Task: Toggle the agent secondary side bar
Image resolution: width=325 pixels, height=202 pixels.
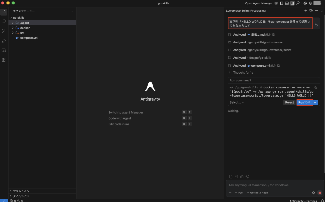Action: point(292,3)
